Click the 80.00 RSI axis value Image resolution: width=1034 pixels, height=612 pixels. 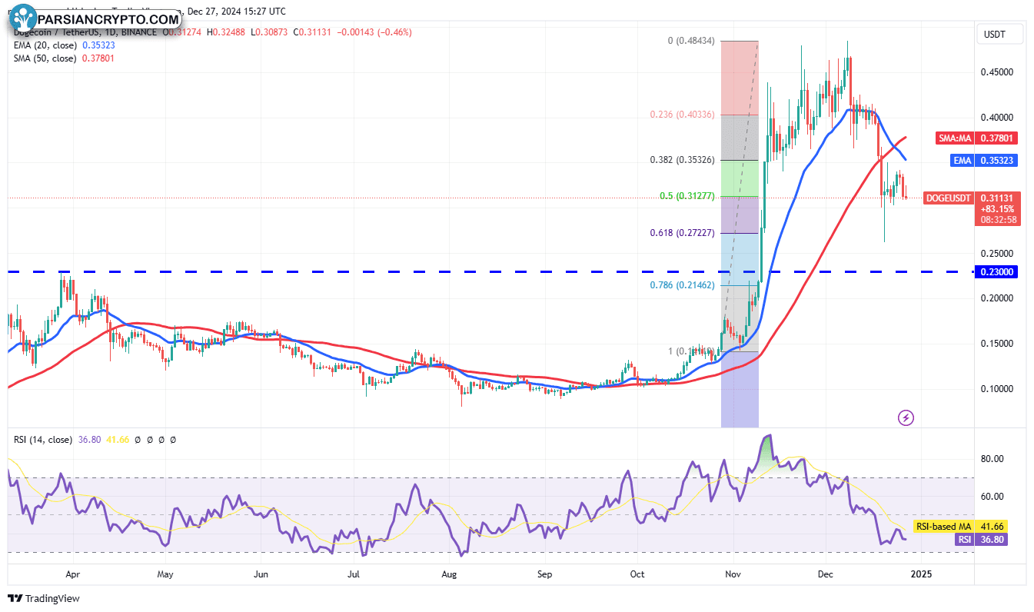(992, 459)
